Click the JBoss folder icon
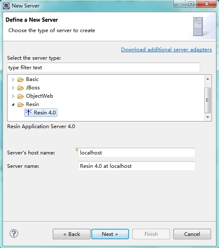The width and height of the screenshot is (219, 248). point(21,88)
